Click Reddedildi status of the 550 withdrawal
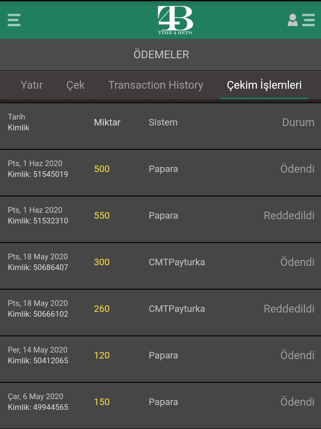 tap(289, 216)
